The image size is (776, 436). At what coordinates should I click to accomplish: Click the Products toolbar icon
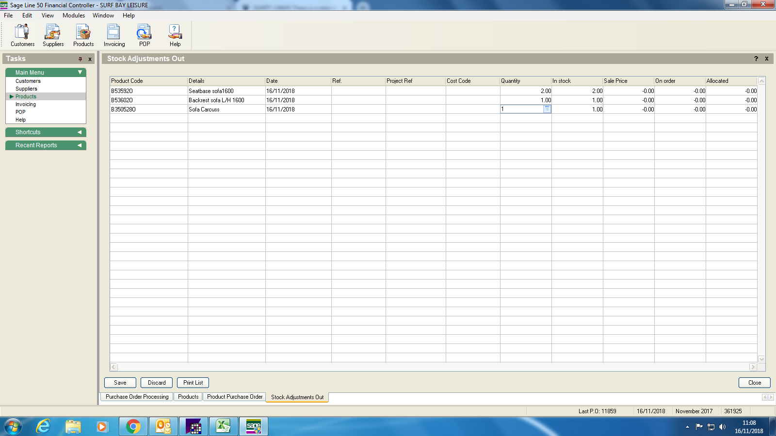click(x=83, y=35)
